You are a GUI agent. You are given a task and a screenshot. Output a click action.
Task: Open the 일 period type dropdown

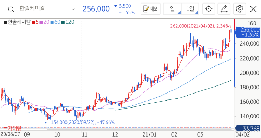172,9
